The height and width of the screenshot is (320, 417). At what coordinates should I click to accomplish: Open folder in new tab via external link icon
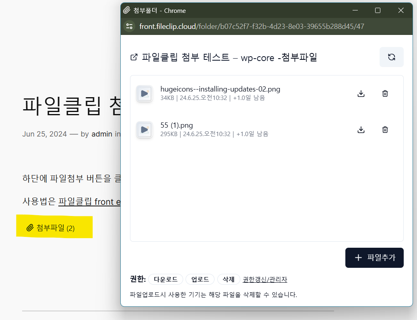pyautogui.click(x=134, y=57)
